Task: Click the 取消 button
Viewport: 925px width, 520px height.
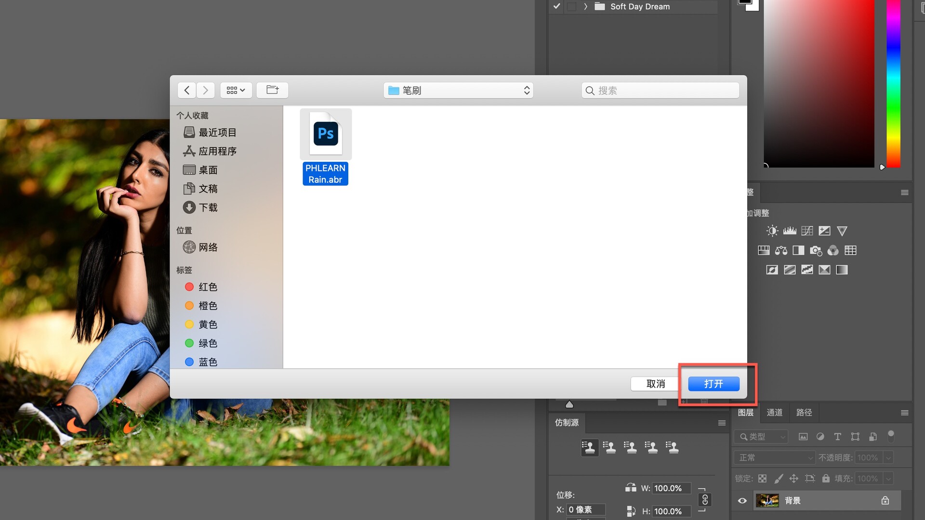Action: [656, 384]
